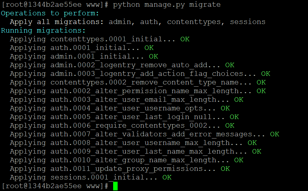Click the 'python manage.py migrate' command text
Image resolution: width=308 pixels, height=191 pixels.
point(167,4)
